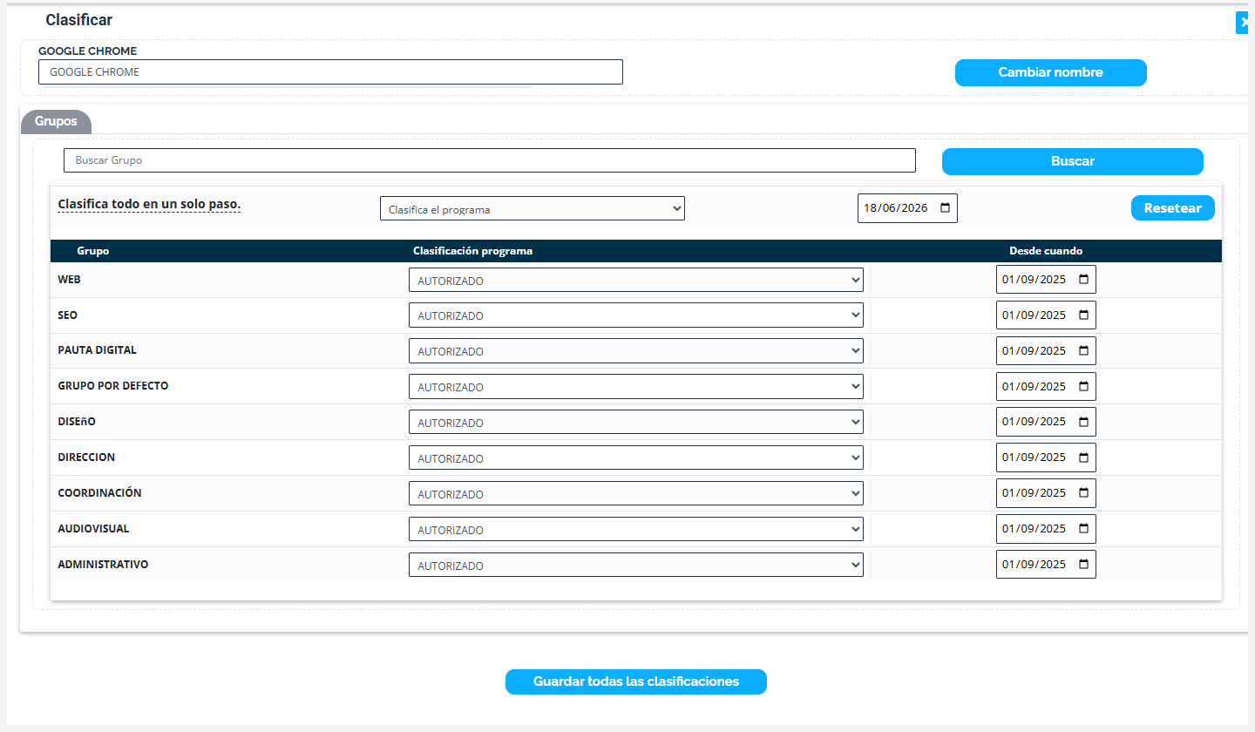Click the Clasificar dialog title

pyautogui.click(x=78, y=20)
